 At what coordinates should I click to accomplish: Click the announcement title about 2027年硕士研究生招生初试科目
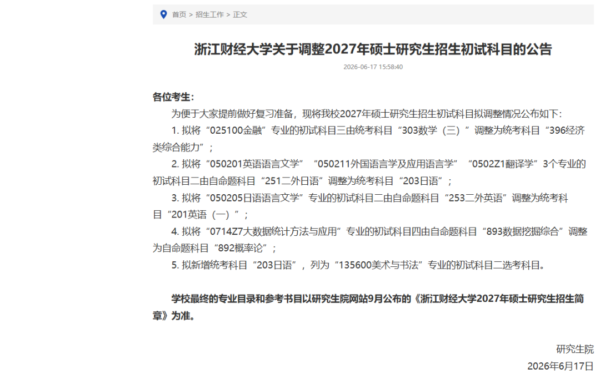(x=373, y=49)
